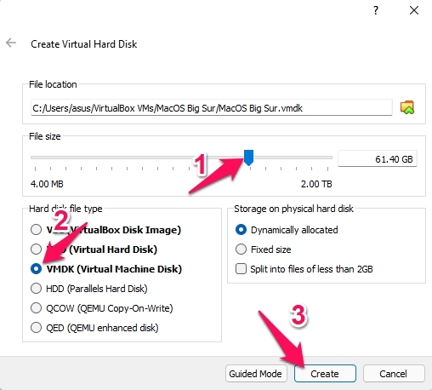Select VDI (VirtualBox Disk Image) radio button
The width and height of the screenshot is (432, 390).
pos(36,230)
